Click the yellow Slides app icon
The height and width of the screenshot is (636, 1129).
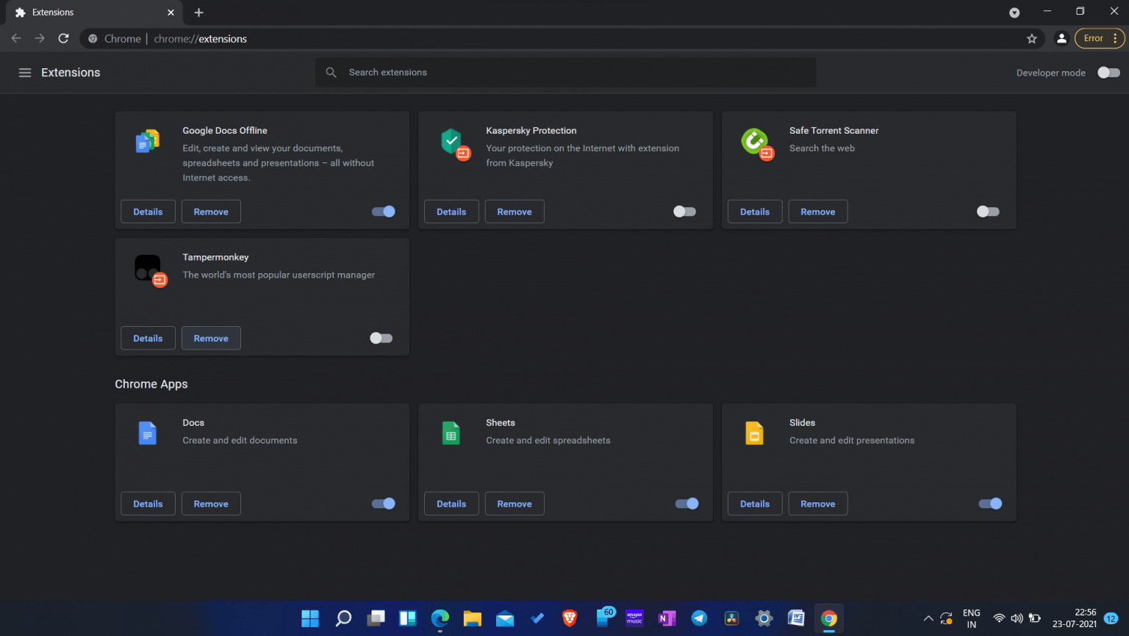coord(754,433)
